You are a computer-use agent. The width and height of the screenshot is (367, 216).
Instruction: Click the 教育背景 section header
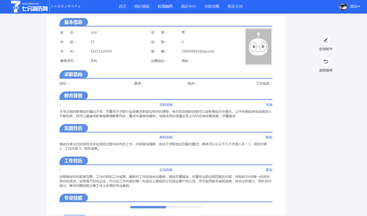point(73,96)
